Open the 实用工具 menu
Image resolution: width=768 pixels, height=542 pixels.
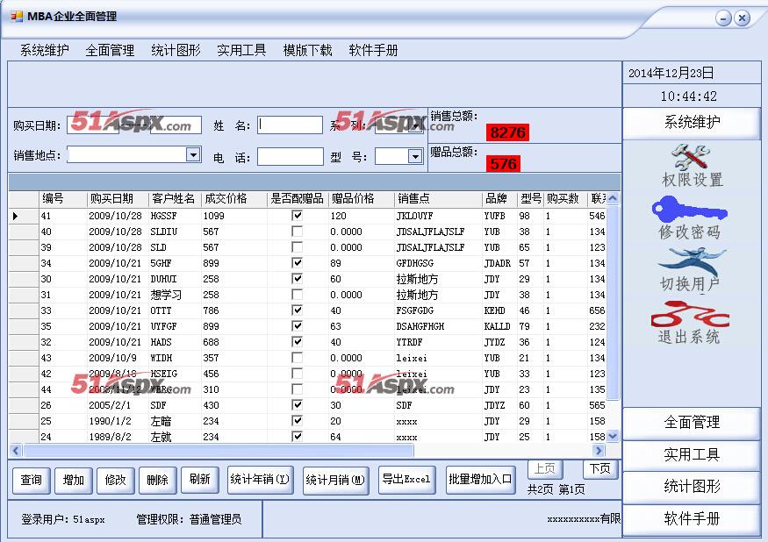click(x=241, y=50)
